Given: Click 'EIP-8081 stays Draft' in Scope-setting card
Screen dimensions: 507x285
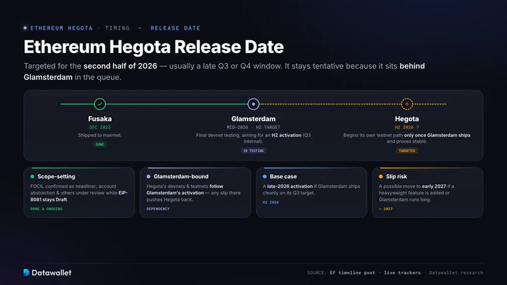Looking at the screenshot, I should [79, 196].
